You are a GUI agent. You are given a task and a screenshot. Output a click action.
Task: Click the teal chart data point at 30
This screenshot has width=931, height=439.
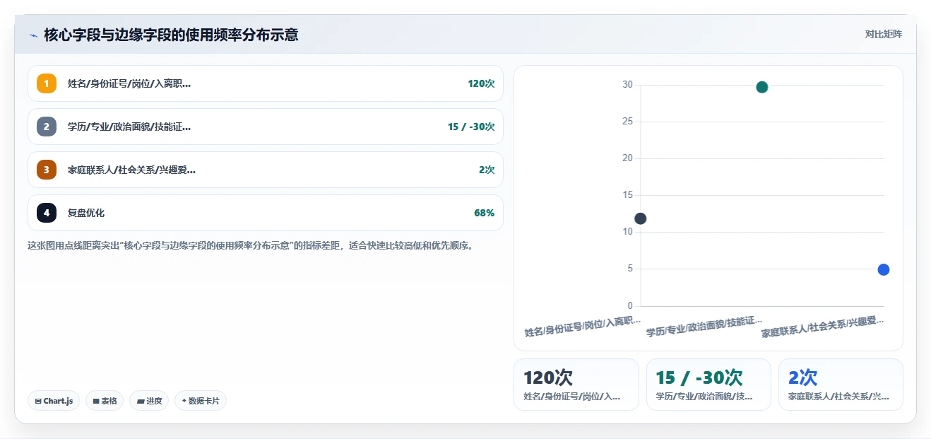[761, 87]
